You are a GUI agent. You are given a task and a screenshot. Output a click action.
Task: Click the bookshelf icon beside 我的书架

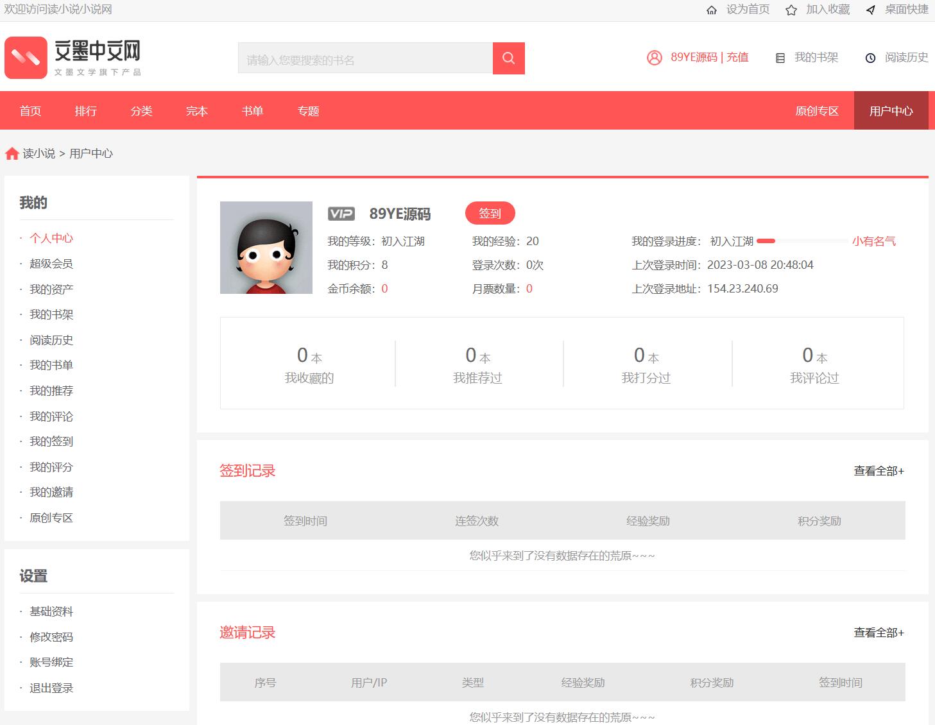pyautogui.click(x=780, y=58)
